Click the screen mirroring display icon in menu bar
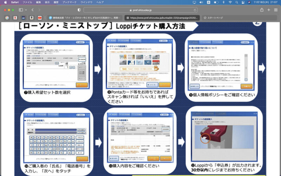The height and width of the screenshot is (176, 281). [x=194, y=2]
